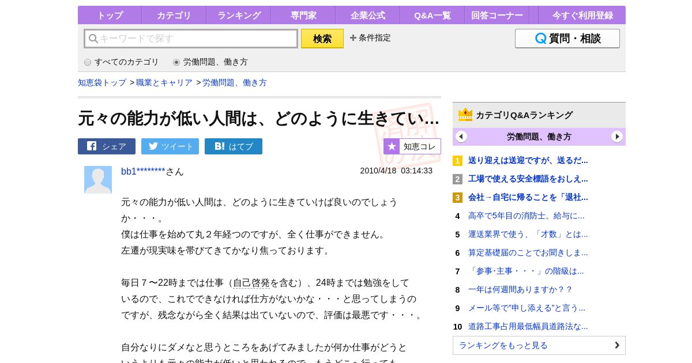Open the 回答コーナー menu tab

click(x=497, y=15)
